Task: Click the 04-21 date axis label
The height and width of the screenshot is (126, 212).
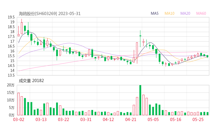Action: 131,120
